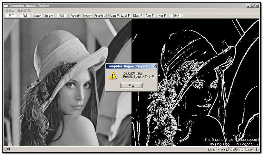Screen dimensions: 263x155
Task: Apply the SobelE edge filter
Action: point(75,16)
